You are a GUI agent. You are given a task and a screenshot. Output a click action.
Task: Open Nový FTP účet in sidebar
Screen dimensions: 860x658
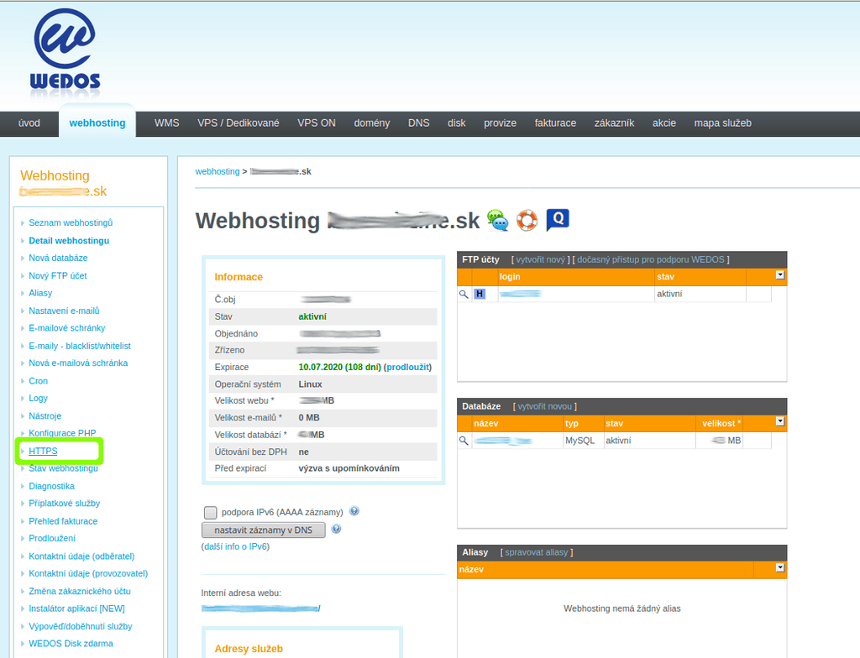58,276
